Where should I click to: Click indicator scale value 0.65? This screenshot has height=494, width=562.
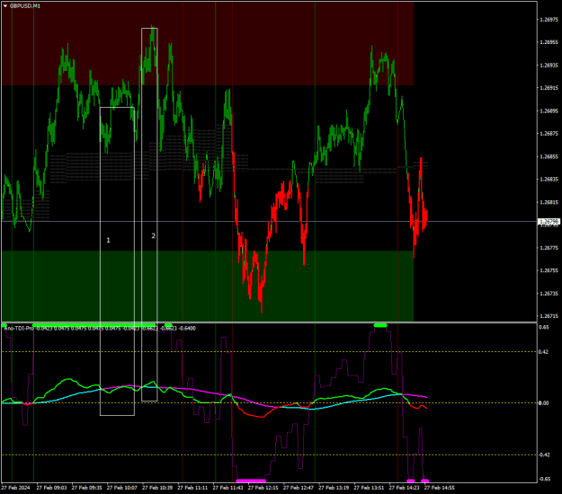click(x=544, y=327)
